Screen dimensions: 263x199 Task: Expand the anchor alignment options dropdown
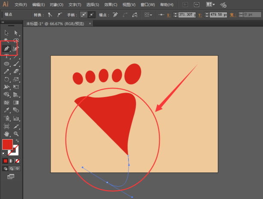(148, 14)
